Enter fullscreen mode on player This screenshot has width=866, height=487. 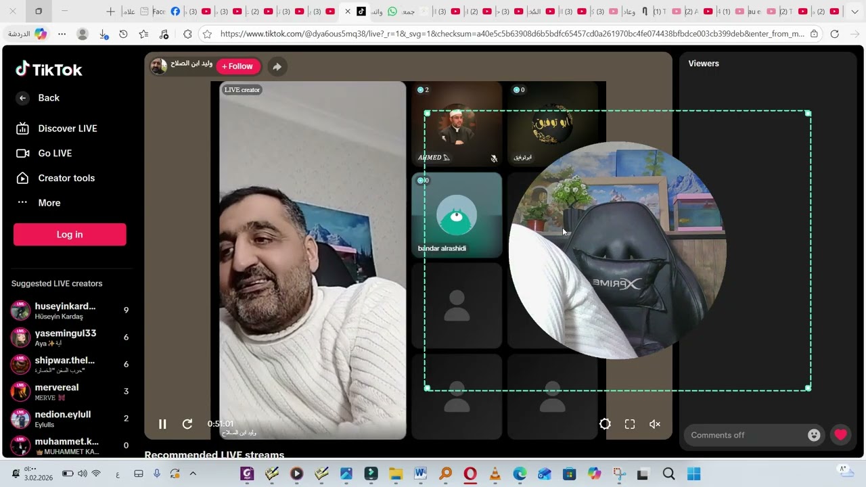(630, 424)
